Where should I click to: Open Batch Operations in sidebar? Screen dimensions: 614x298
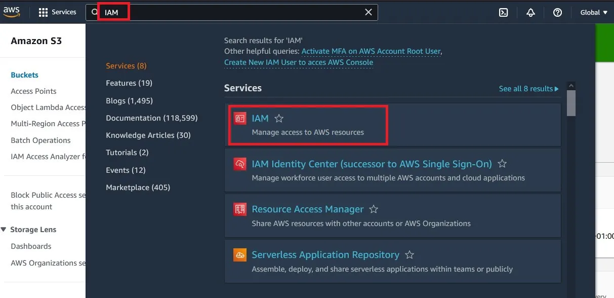coord(40,140)
